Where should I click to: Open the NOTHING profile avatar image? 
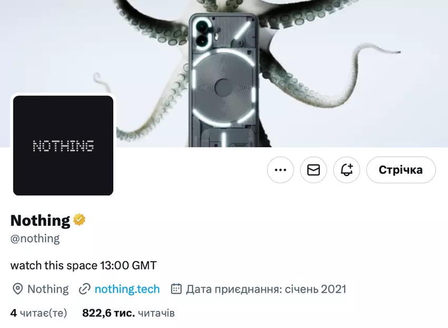click(63, 145)
